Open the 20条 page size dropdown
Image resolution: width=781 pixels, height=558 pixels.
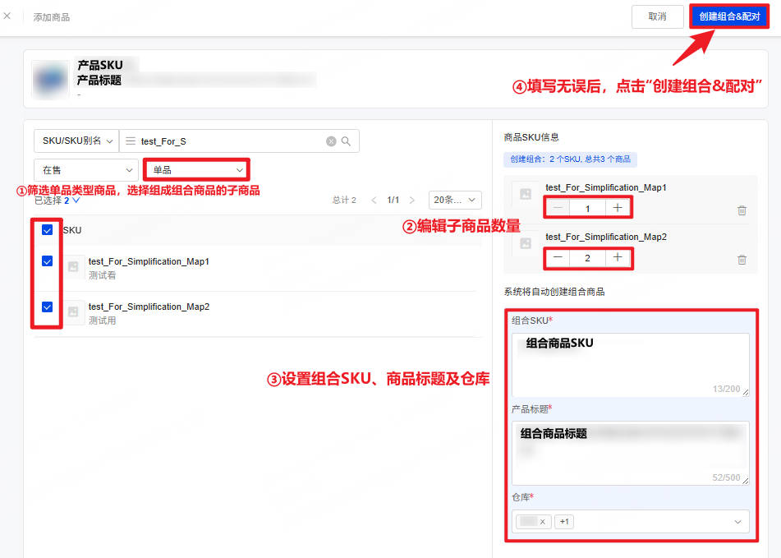pos(455,200)
